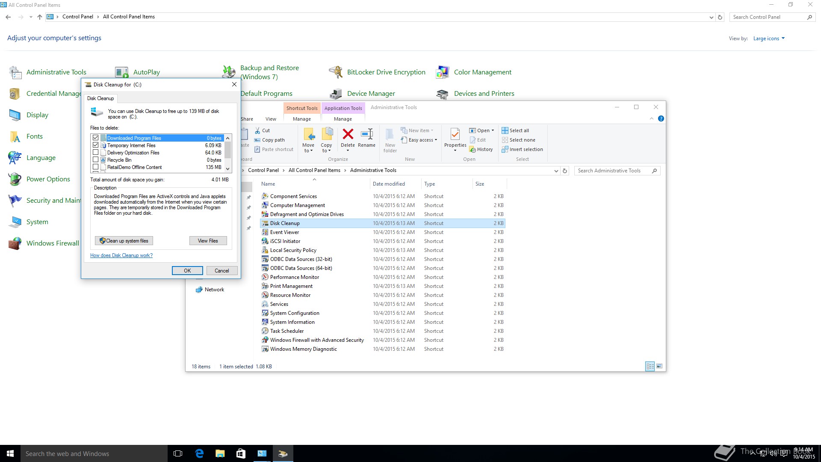This screenshot has width=821, height=462.
Task: Click History in the Open group
Action: (x=481, y=149)
